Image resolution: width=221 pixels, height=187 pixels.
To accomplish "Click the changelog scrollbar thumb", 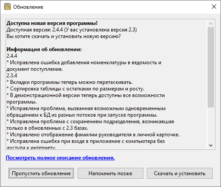I will click(x=211, y=67).
